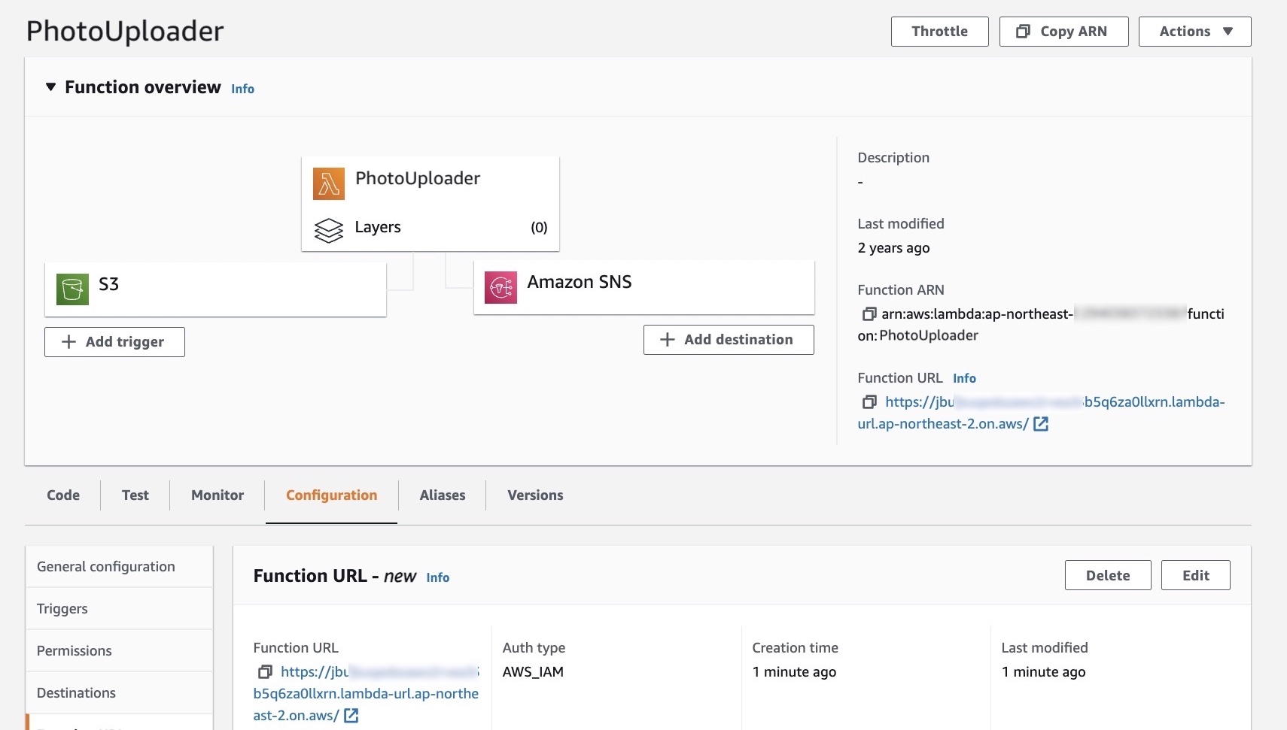Select Triggers in the configuration sidebar
1287x730 pixels.
coord(62,608)
